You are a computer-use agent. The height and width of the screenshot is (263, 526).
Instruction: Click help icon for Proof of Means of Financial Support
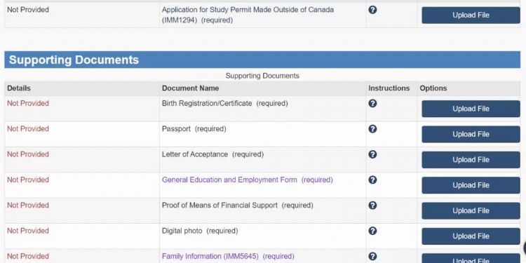coord(372,205)
